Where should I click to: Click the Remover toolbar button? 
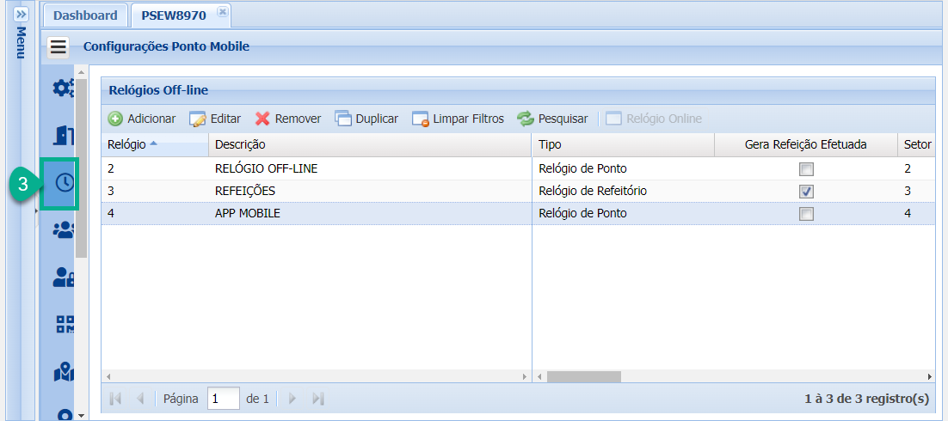click(x=288, y=119)
